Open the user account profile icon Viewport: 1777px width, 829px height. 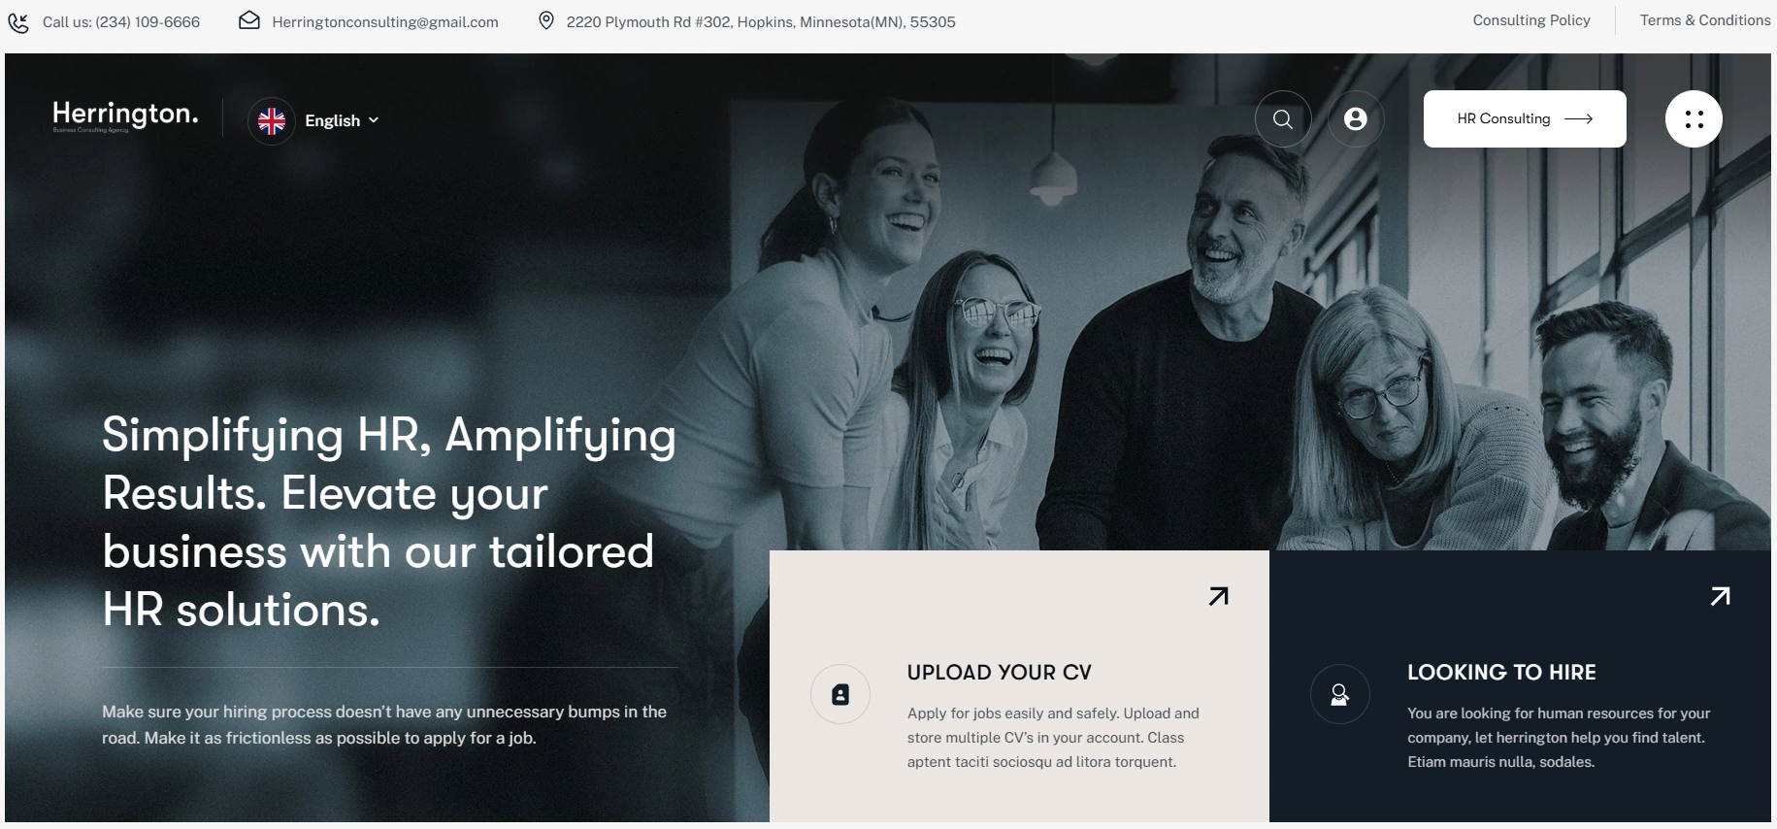[1356, 119]
